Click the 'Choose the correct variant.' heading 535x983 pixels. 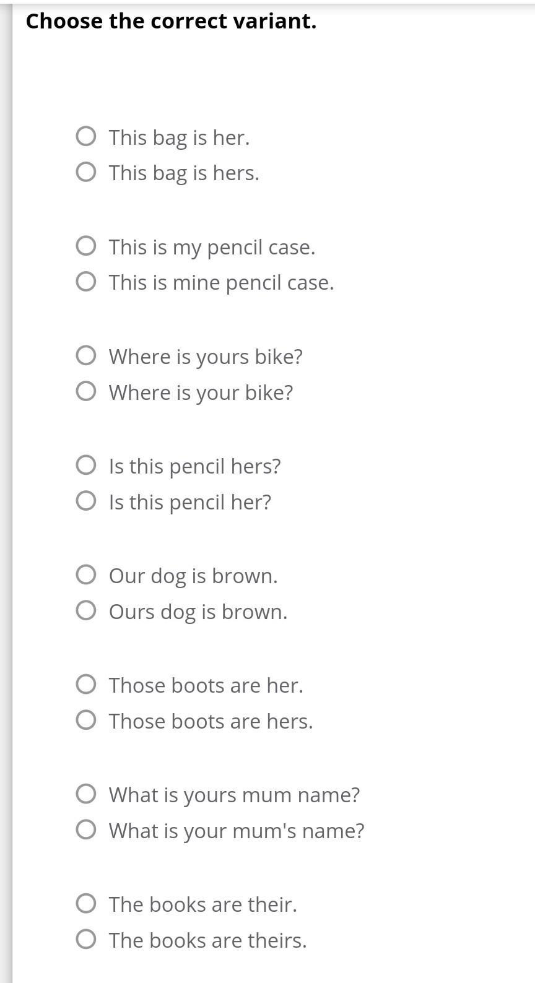click(x=171, y=21)
